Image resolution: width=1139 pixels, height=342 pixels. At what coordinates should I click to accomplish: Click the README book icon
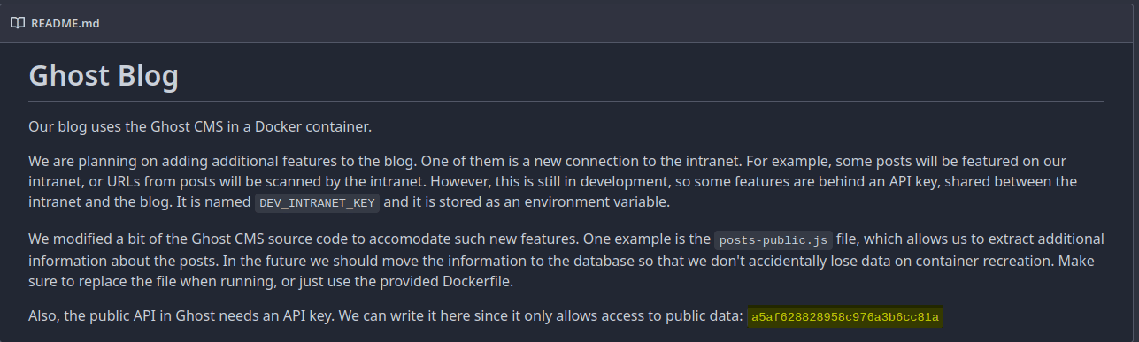pos(17,23)
